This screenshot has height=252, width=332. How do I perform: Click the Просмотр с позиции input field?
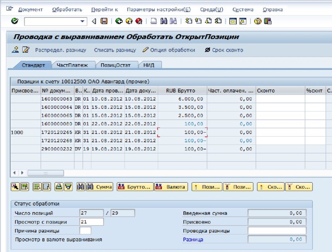tap(91, 222)
